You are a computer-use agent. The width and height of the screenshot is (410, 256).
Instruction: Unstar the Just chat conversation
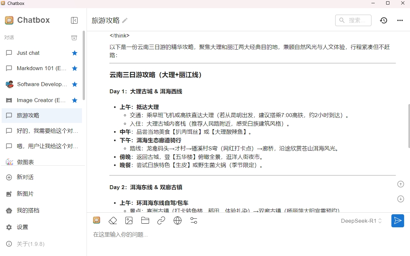pyautogui.click(x=74, y=53)
